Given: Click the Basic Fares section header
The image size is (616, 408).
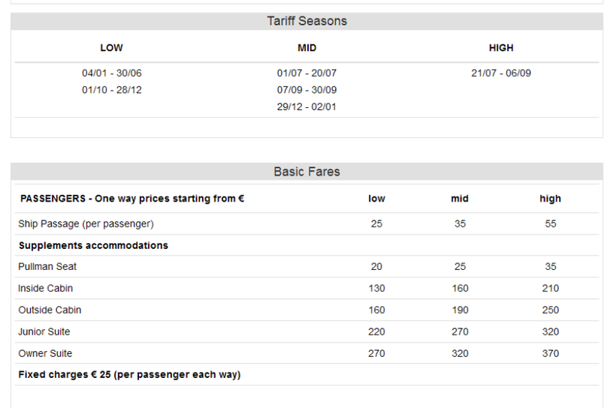Looking at the screenshot, I should coord(306,172).
